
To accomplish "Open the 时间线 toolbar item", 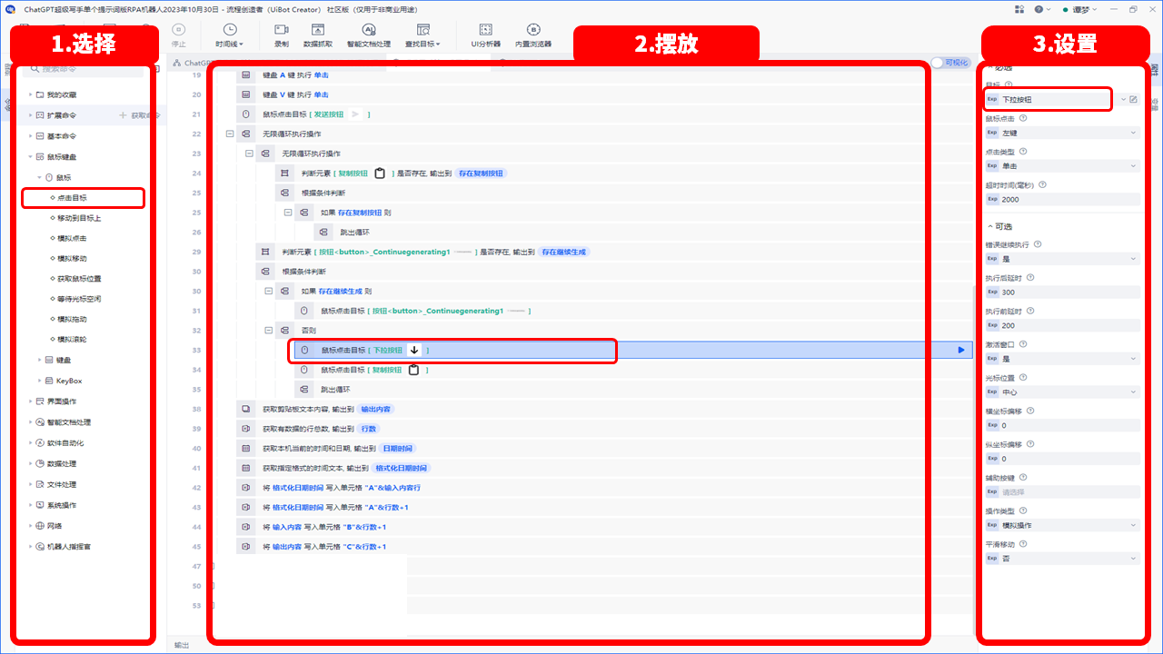I will (229, 35).
